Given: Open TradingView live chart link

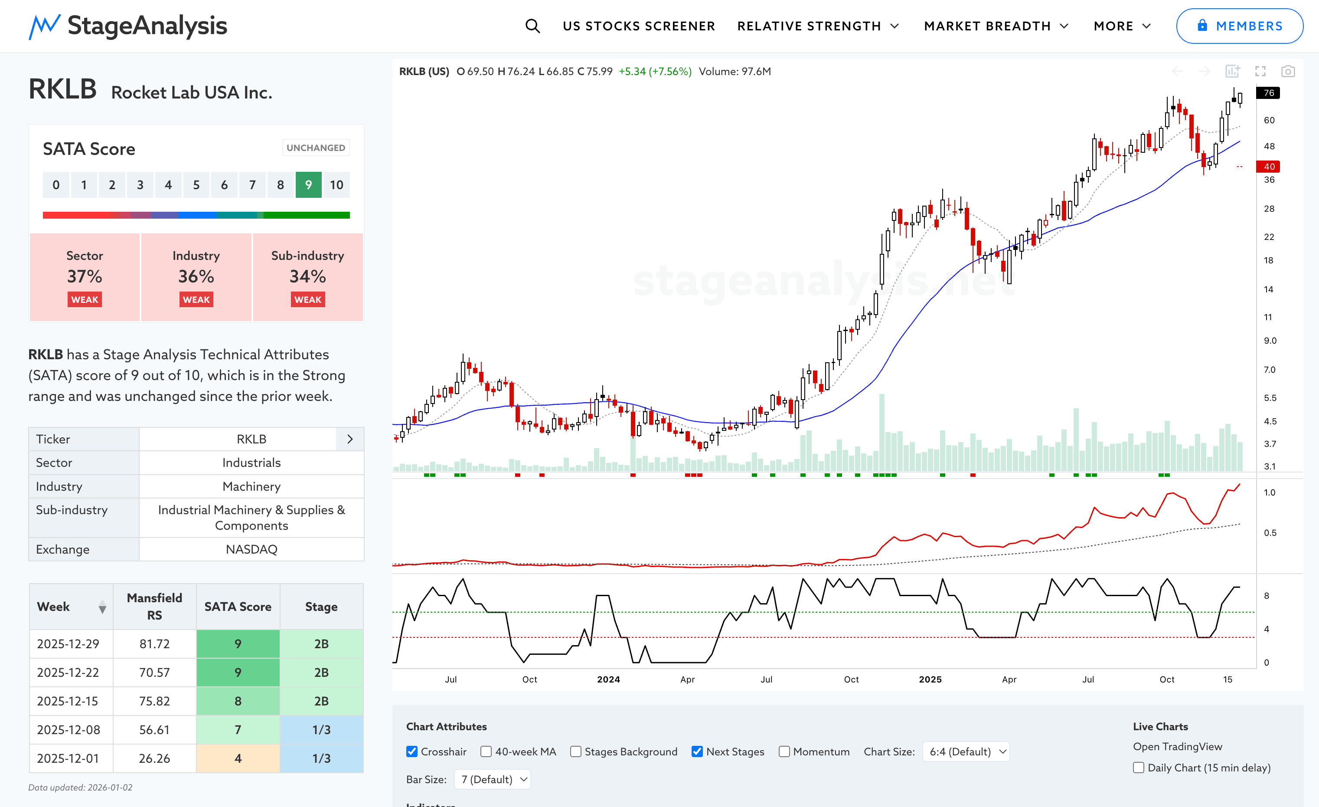Looking at the screenshot, I should coord(1177,747).
